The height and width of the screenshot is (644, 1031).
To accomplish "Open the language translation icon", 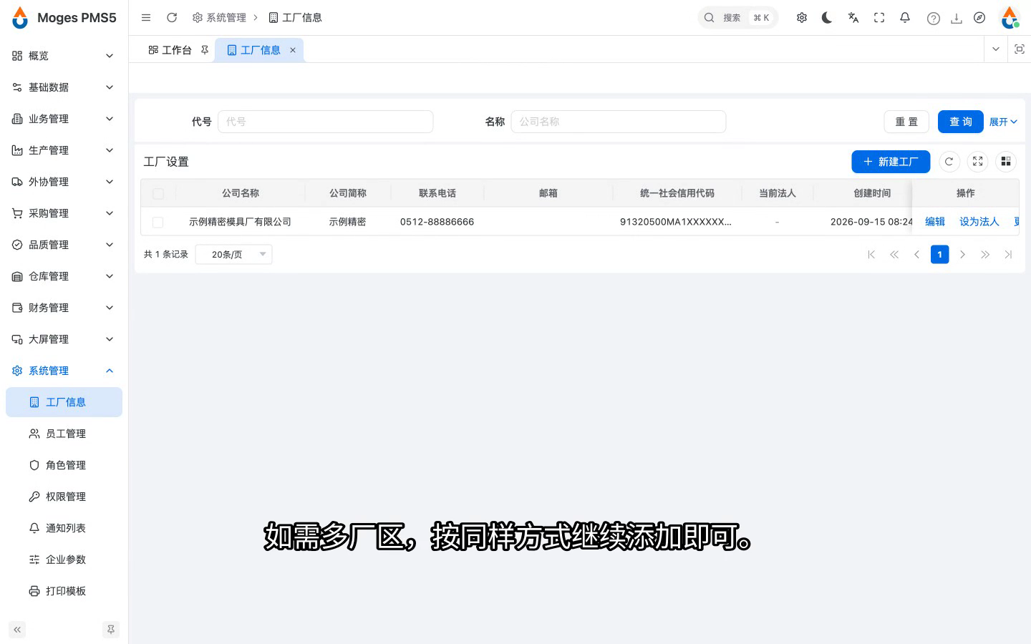I will [x=853, y=18].
